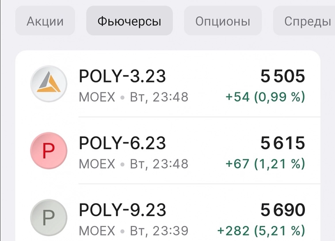
Task: Open the POLY-3.23 futures contract name
Action: pyautogui.click(x=122, y=77)
